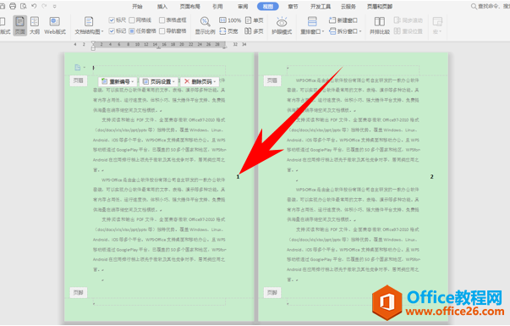Viewport: 510px width, 326px height.
Task: Switch to 大纲 (Outline) view
Action: (x=35, y=25)
